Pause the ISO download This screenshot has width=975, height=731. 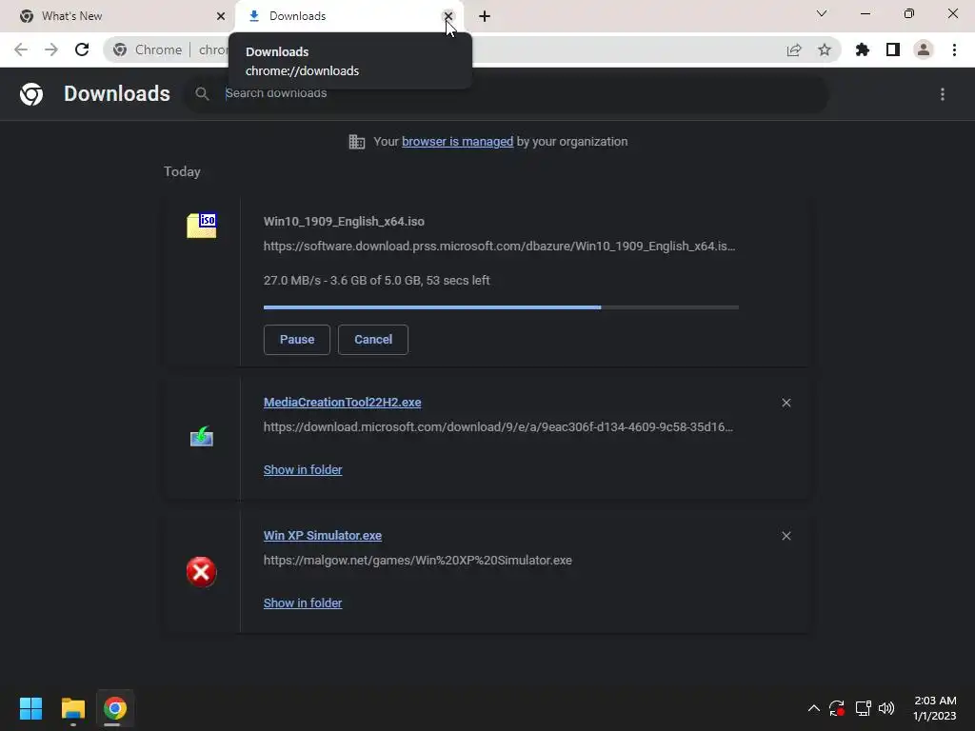(x=297, y=340)
